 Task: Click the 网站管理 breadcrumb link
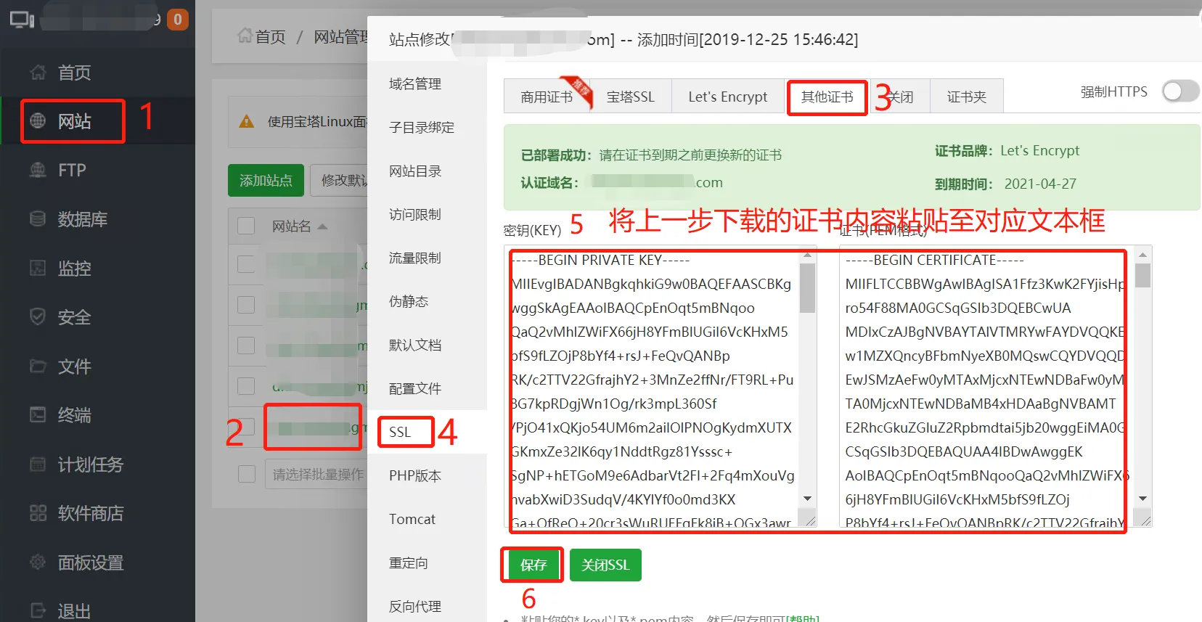(340, 36)
